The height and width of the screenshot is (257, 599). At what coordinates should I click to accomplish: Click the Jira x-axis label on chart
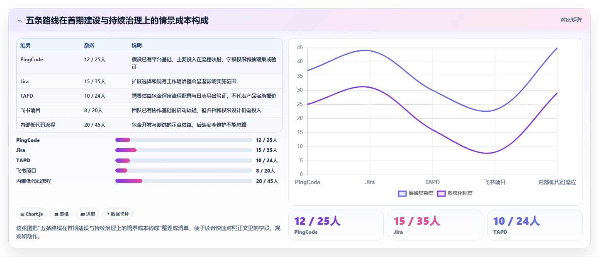tap(370, 182)
